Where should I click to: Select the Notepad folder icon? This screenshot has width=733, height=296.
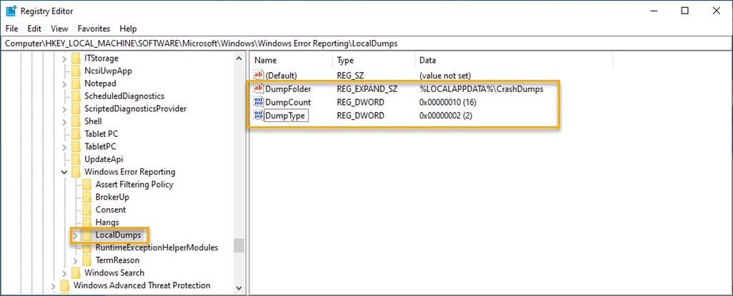coord(76,83)
